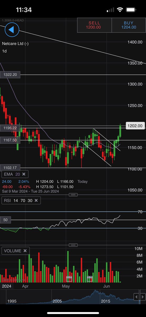This screenshot has height=317, width=146.
Task: Tap the 1300.00 price axis label
Action: 135,84
